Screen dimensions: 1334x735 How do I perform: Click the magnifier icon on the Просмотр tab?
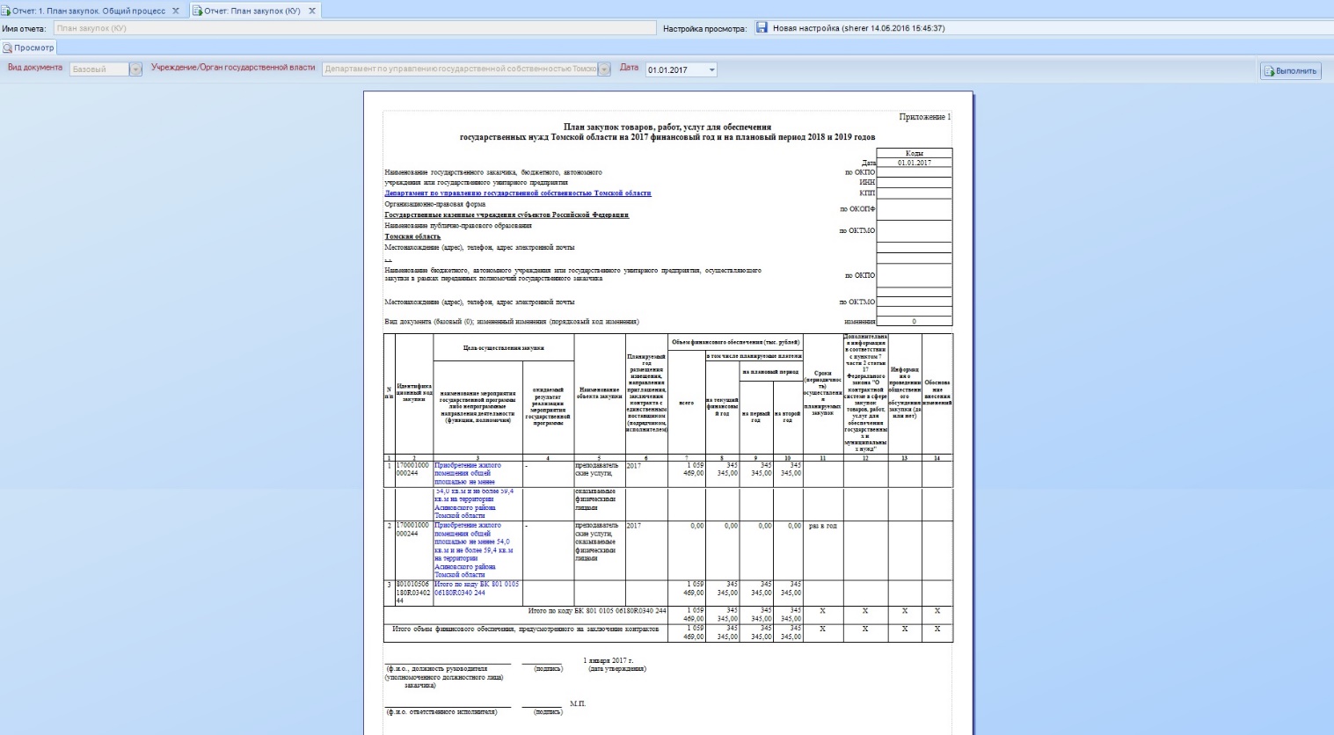click(x=7, y=47)
